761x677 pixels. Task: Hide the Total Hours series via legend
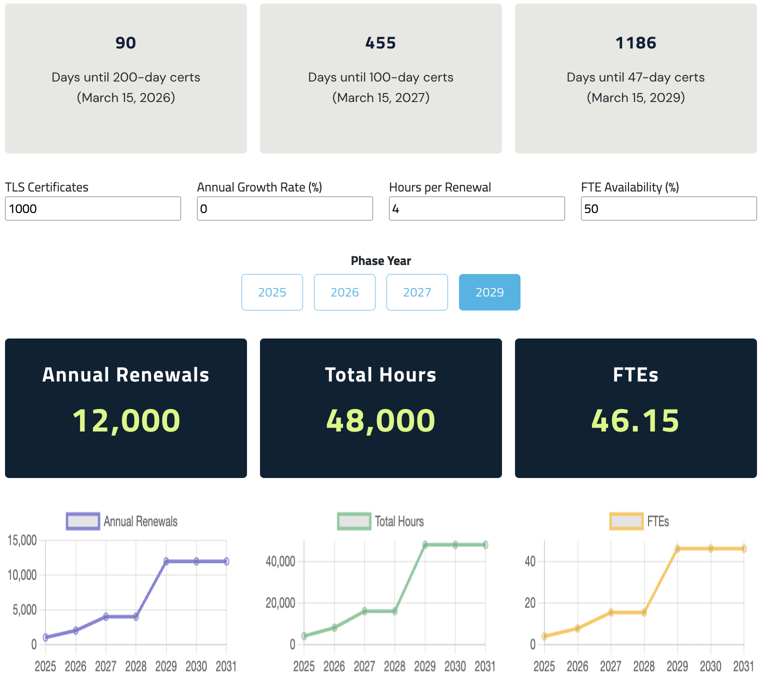(380, 521)
